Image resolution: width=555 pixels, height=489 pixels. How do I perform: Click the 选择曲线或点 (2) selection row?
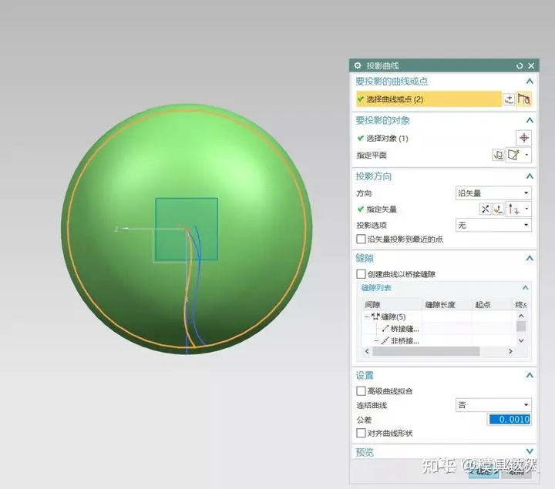point(429,99)
